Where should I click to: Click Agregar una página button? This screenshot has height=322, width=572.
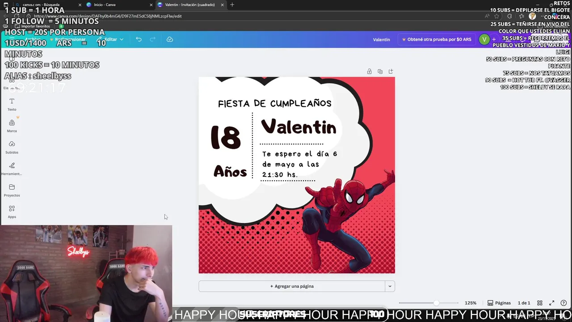click(292, 286)
